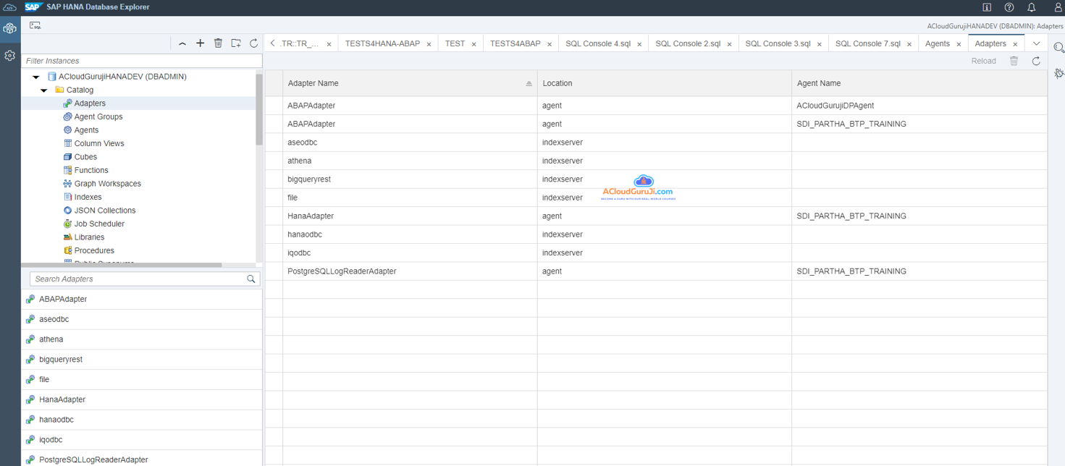Open settings gear in left sidebar

click(9, 56)
